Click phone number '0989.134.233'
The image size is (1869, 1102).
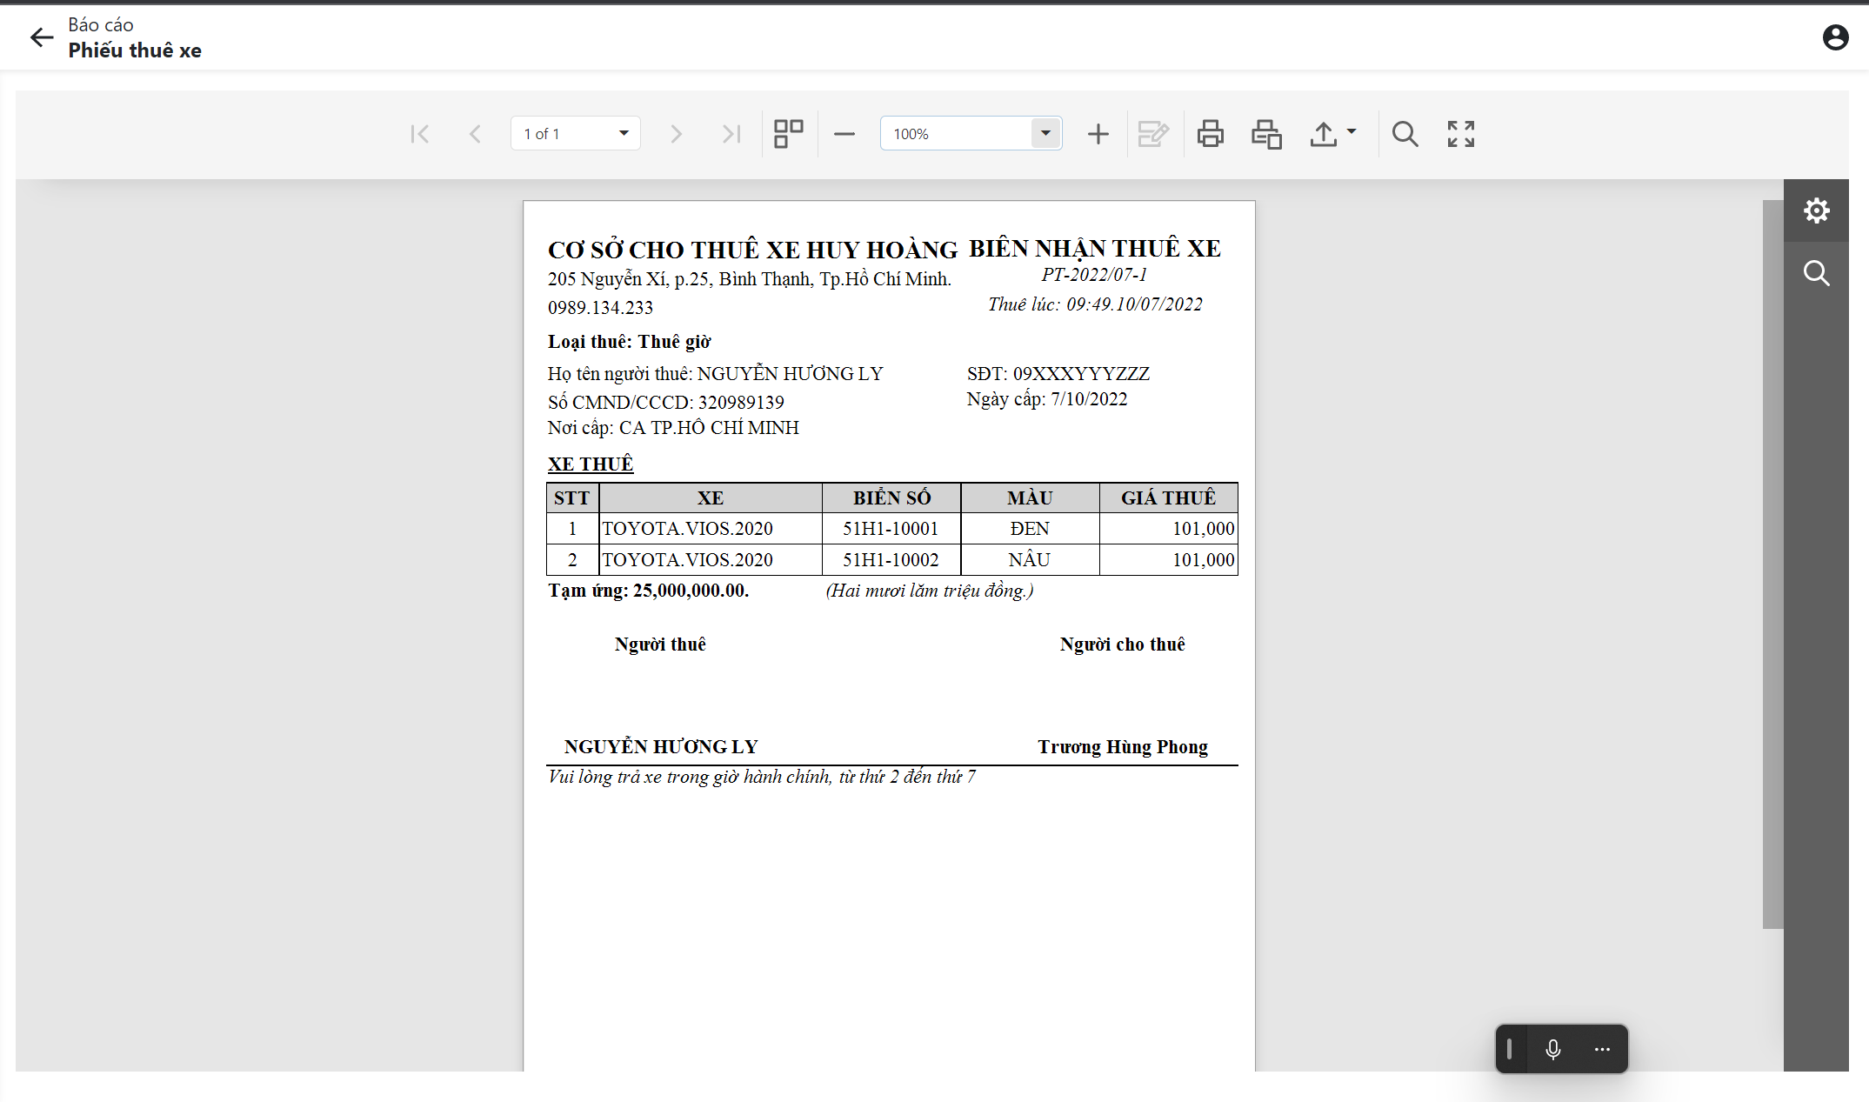(600, 308)
